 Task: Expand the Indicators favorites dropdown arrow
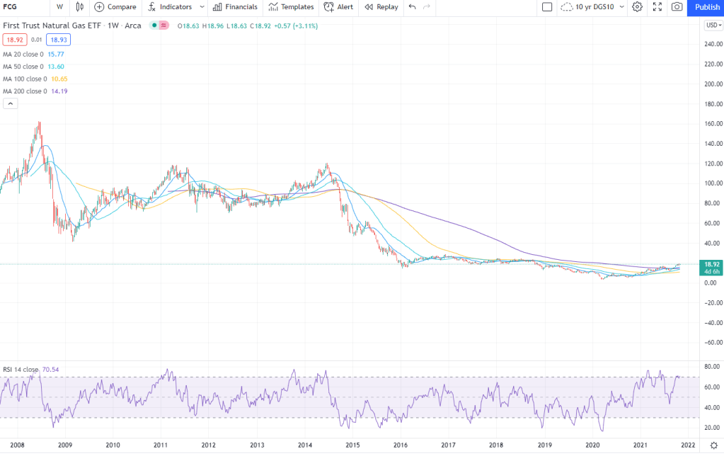click(x=202, y=7)
